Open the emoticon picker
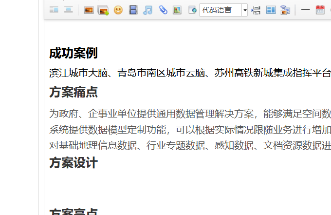Viewport: 331px width, 215px height. (118, 10)
